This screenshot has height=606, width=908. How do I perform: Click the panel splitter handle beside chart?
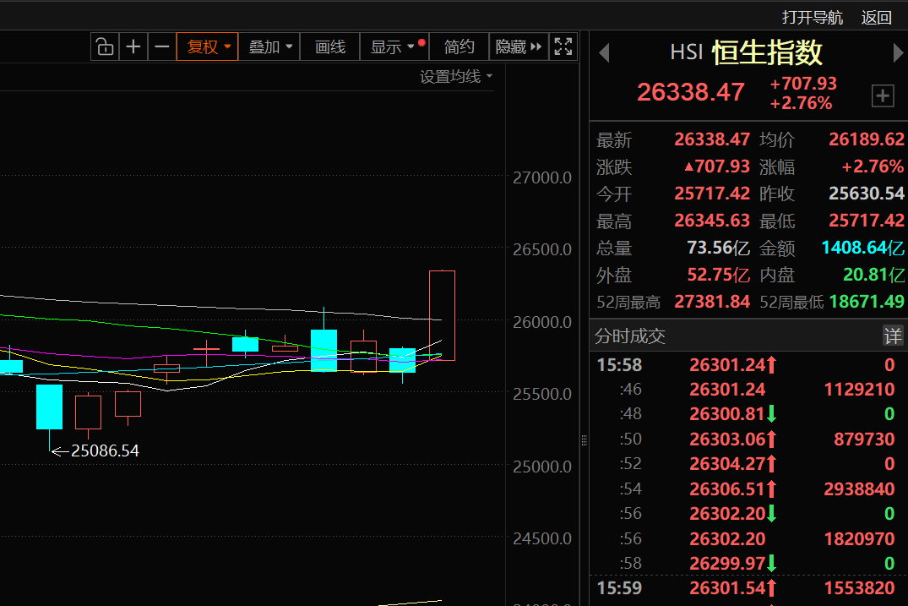tap(584, 439)
